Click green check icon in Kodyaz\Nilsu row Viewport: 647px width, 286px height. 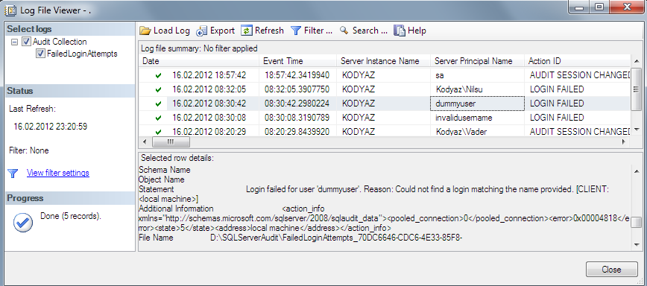[158, 89]
